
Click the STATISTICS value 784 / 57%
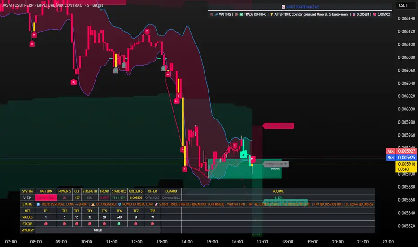pos(119,198)
